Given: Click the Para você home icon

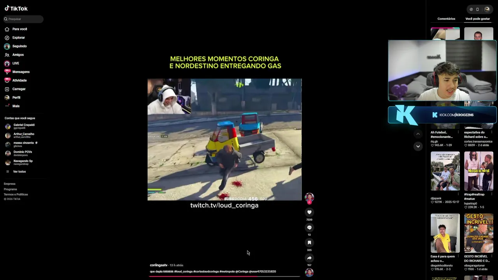Looking at the screenshot, I should click(7, 29).
